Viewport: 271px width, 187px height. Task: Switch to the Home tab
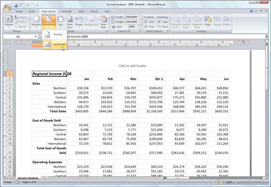pos(19,12)
